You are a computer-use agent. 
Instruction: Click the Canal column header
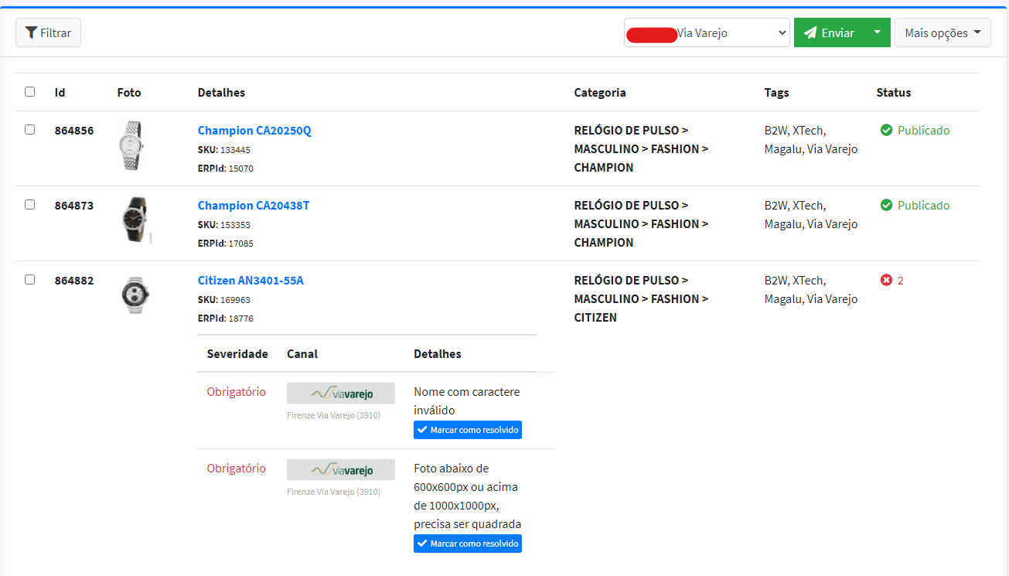click(302, 353)
